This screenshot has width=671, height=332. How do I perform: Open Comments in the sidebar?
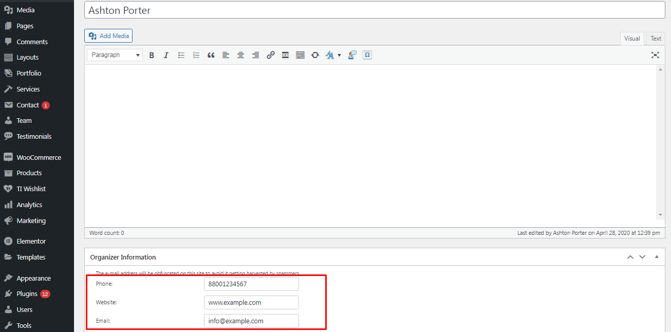click(x=37, y=42)
